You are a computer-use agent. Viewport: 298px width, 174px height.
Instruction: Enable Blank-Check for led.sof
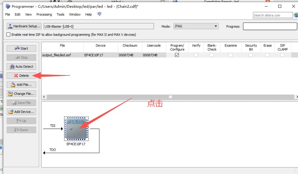point(212,55)
